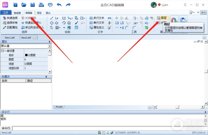This screenshot has height=135, width=208.
Task: Click the horizontal scrollbar thumb in drawing area
Action: [177, 107]
